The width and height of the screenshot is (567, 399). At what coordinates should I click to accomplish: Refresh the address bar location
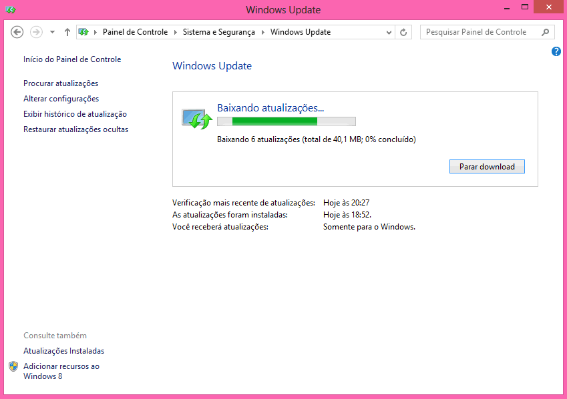click(x=403, y=32)
